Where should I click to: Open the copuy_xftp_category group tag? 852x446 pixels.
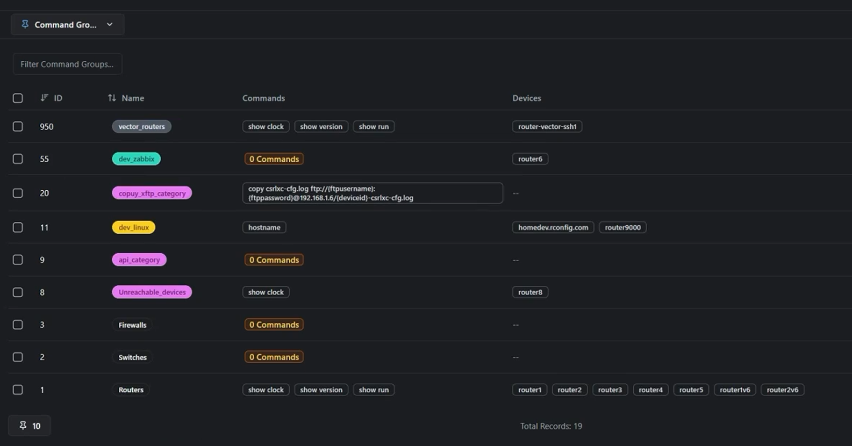pyautogui.click(x=152, y=193)
